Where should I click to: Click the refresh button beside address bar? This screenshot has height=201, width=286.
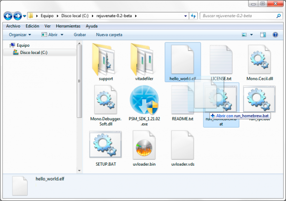(x=194, y=16)
